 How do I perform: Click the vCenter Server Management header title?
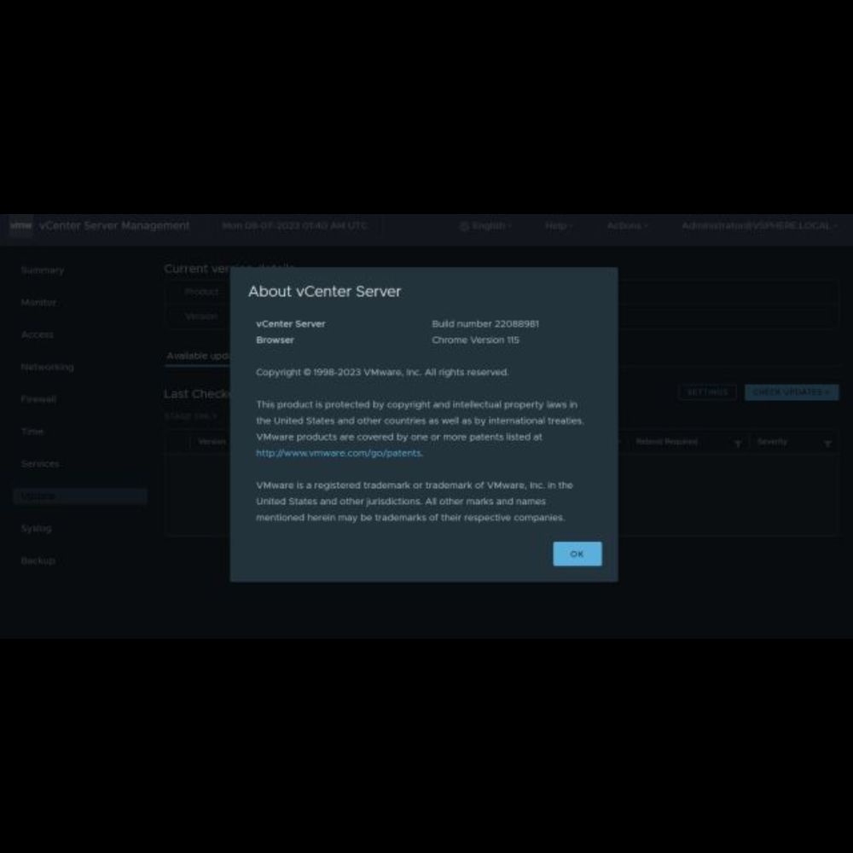point(114,225)
